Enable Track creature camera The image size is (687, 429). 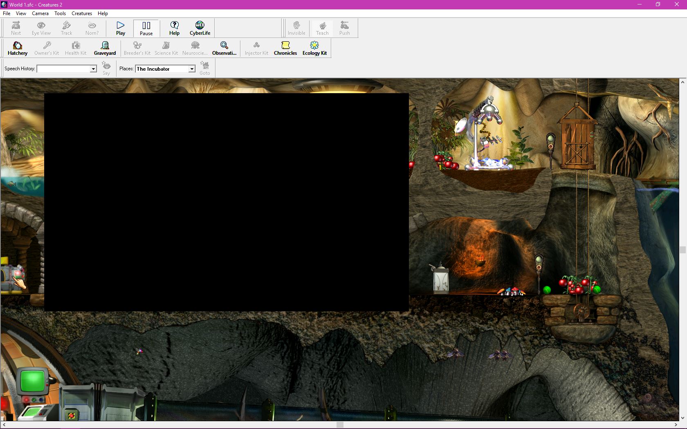67,28
